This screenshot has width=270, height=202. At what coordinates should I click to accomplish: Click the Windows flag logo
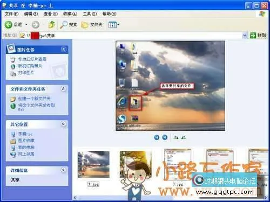coord(262,14)
